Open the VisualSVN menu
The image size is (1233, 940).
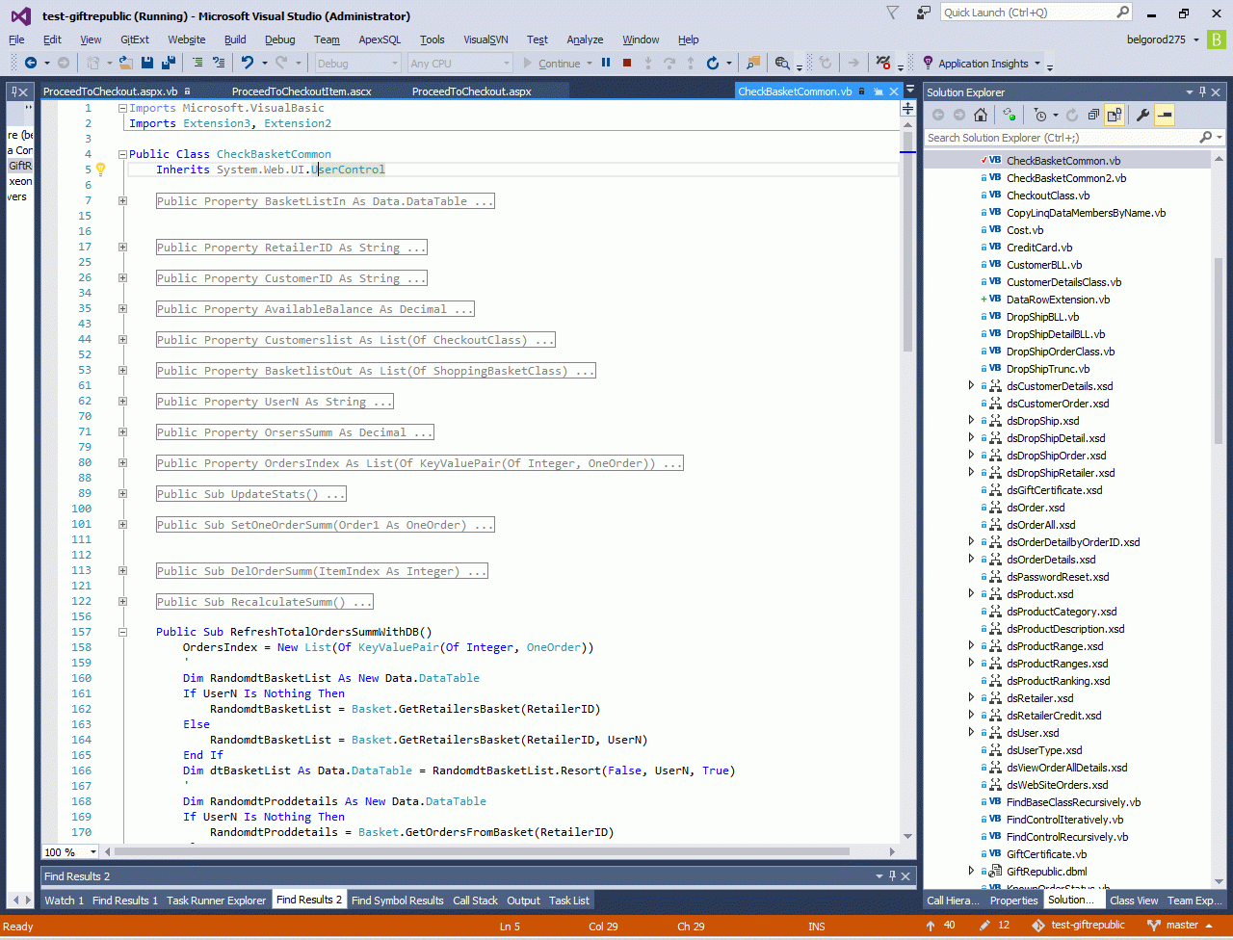[485, 39]
